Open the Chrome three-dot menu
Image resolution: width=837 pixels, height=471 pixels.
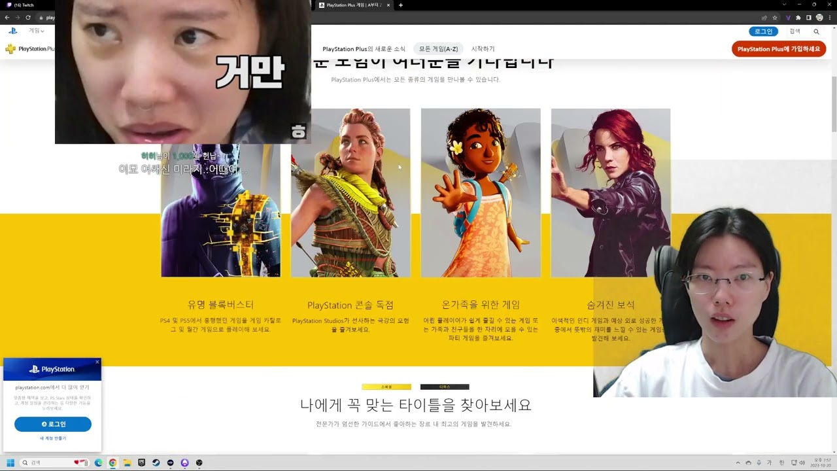click(830, 18)
